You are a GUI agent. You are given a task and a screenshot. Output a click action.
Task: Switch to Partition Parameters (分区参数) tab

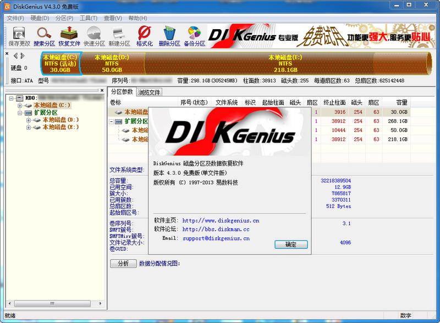click(122, 92)
